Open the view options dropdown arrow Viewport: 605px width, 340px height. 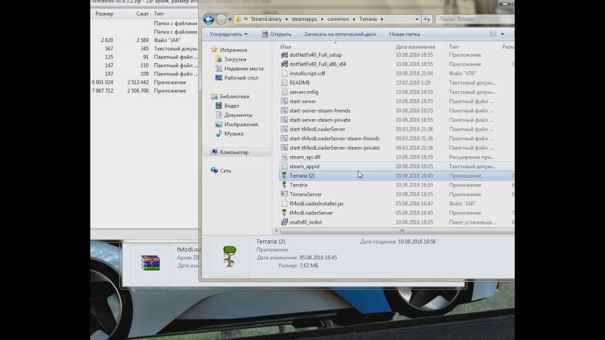[x=502, y=34]
